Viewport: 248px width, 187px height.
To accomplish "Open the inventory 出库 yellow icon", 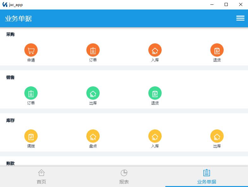I will pos(217,136).
